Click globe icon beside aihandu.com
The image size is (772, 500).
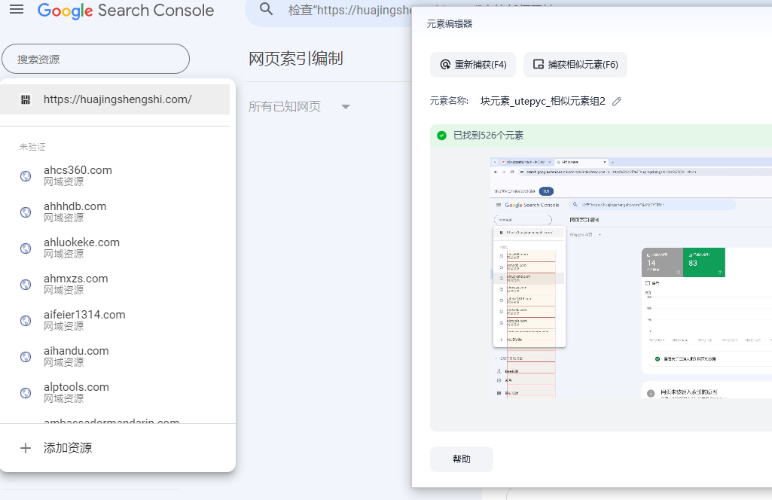click(26, 357)
